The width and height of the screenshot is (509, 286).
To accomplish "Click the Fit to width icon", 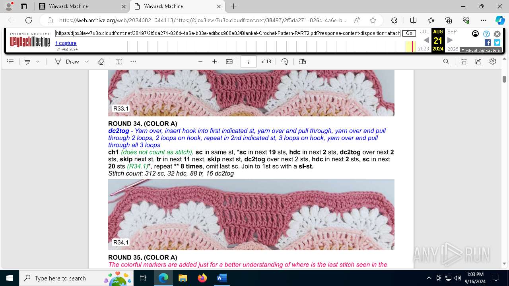I will [x=229, y=62].
